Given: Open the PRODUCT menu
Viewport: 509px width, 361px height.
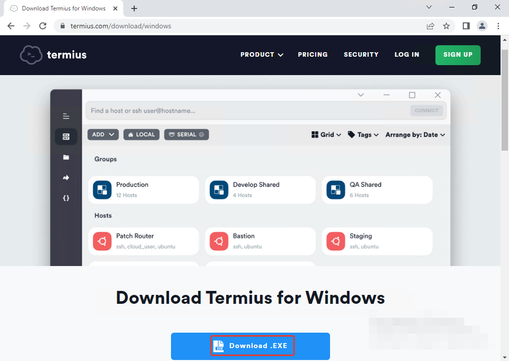Looking at the screenshot, I should click(x=261, y=55).
